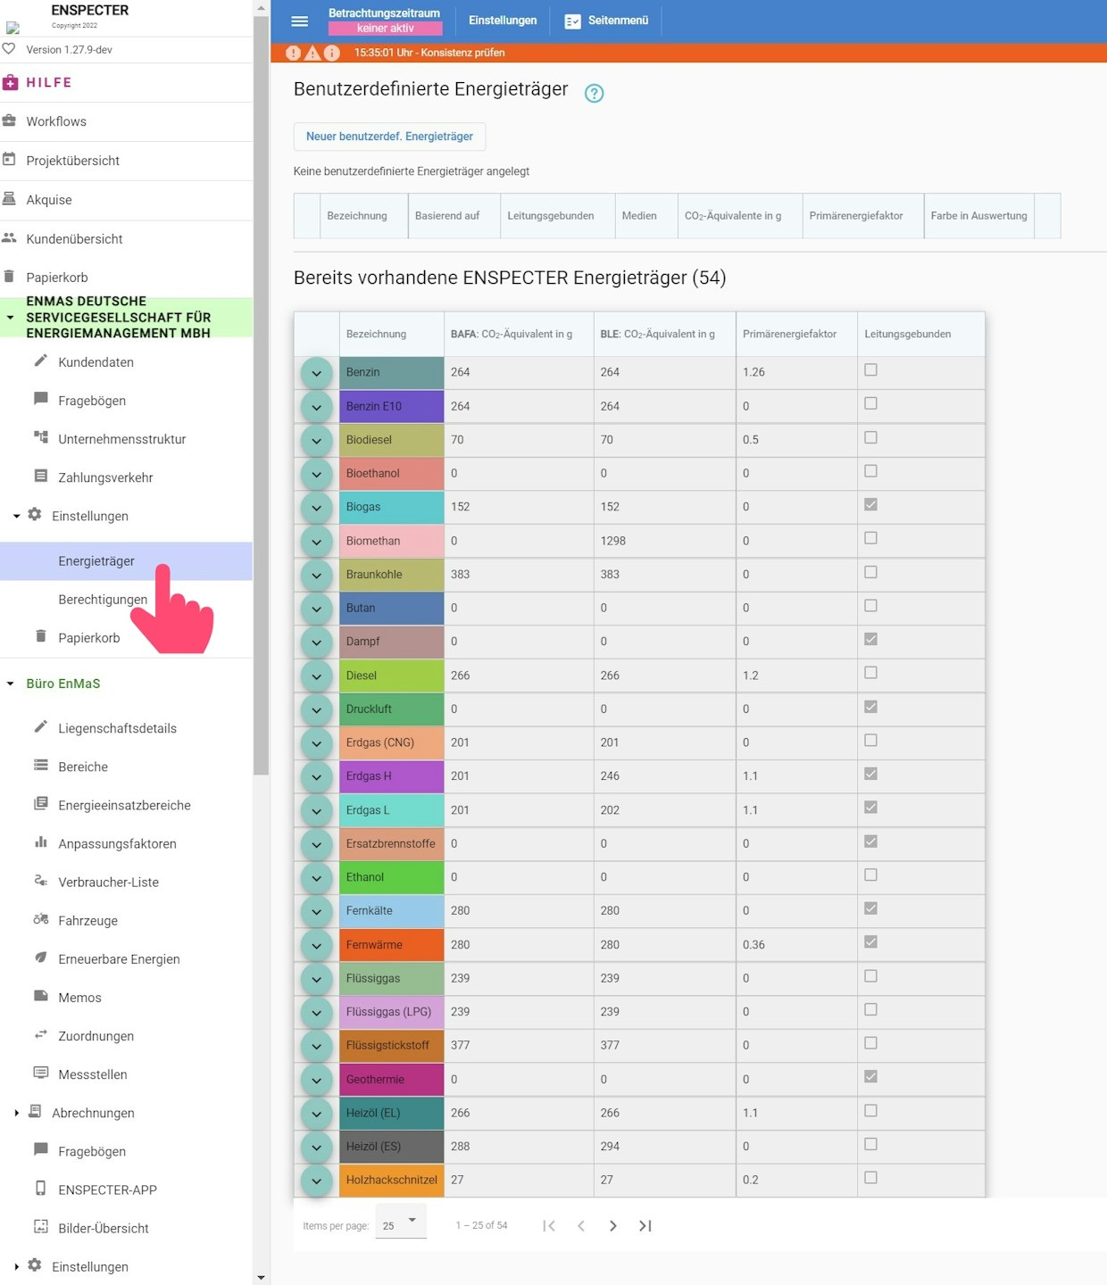Click the Unternehmensstruktur hierarchy icon
Image resolution: width=1107 pixels, height=1285 pixels.
pos(41,437)
